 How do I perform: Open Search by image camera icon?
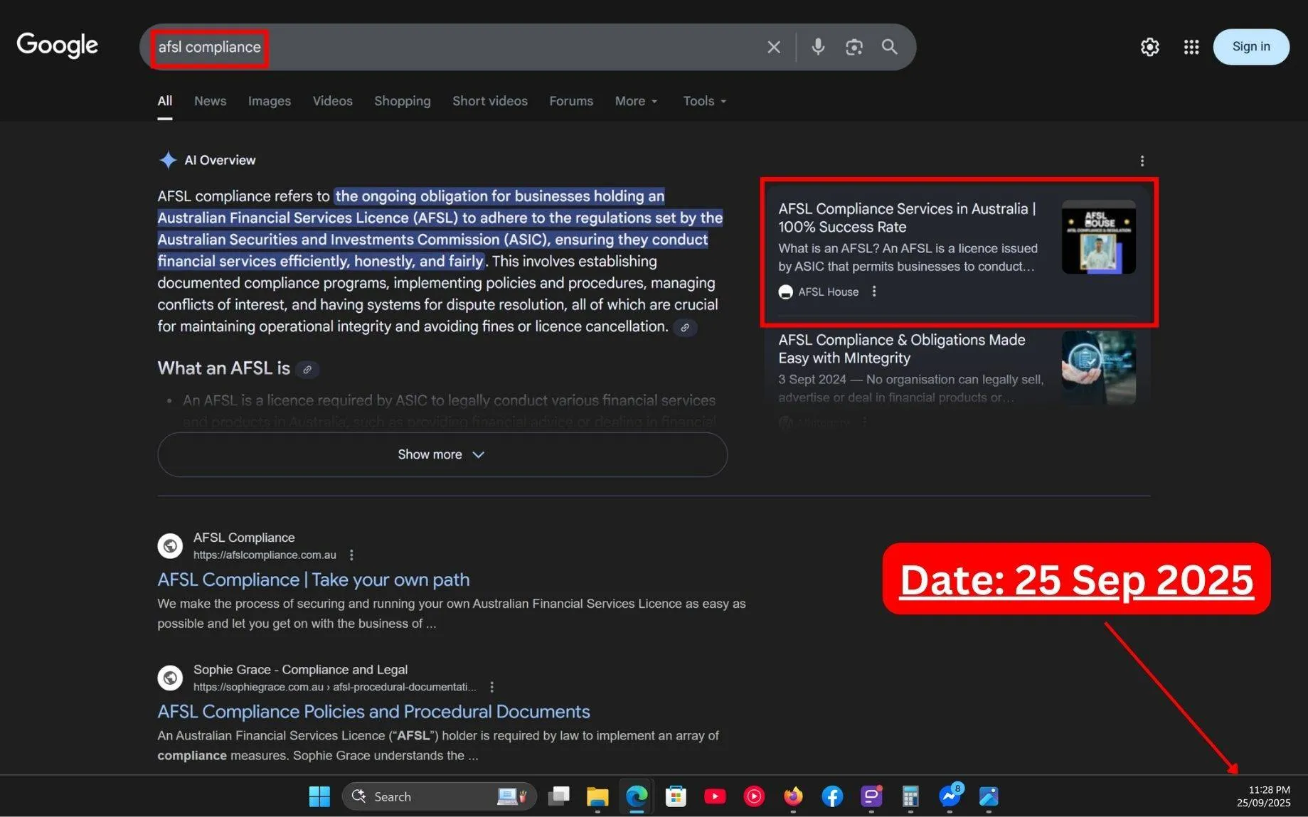(x=854, y=47)
